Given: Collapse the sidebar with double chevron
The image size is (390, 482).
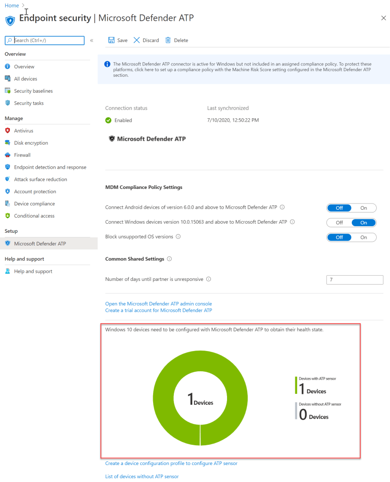Looking at the screenshot, I should pos(91,41).
